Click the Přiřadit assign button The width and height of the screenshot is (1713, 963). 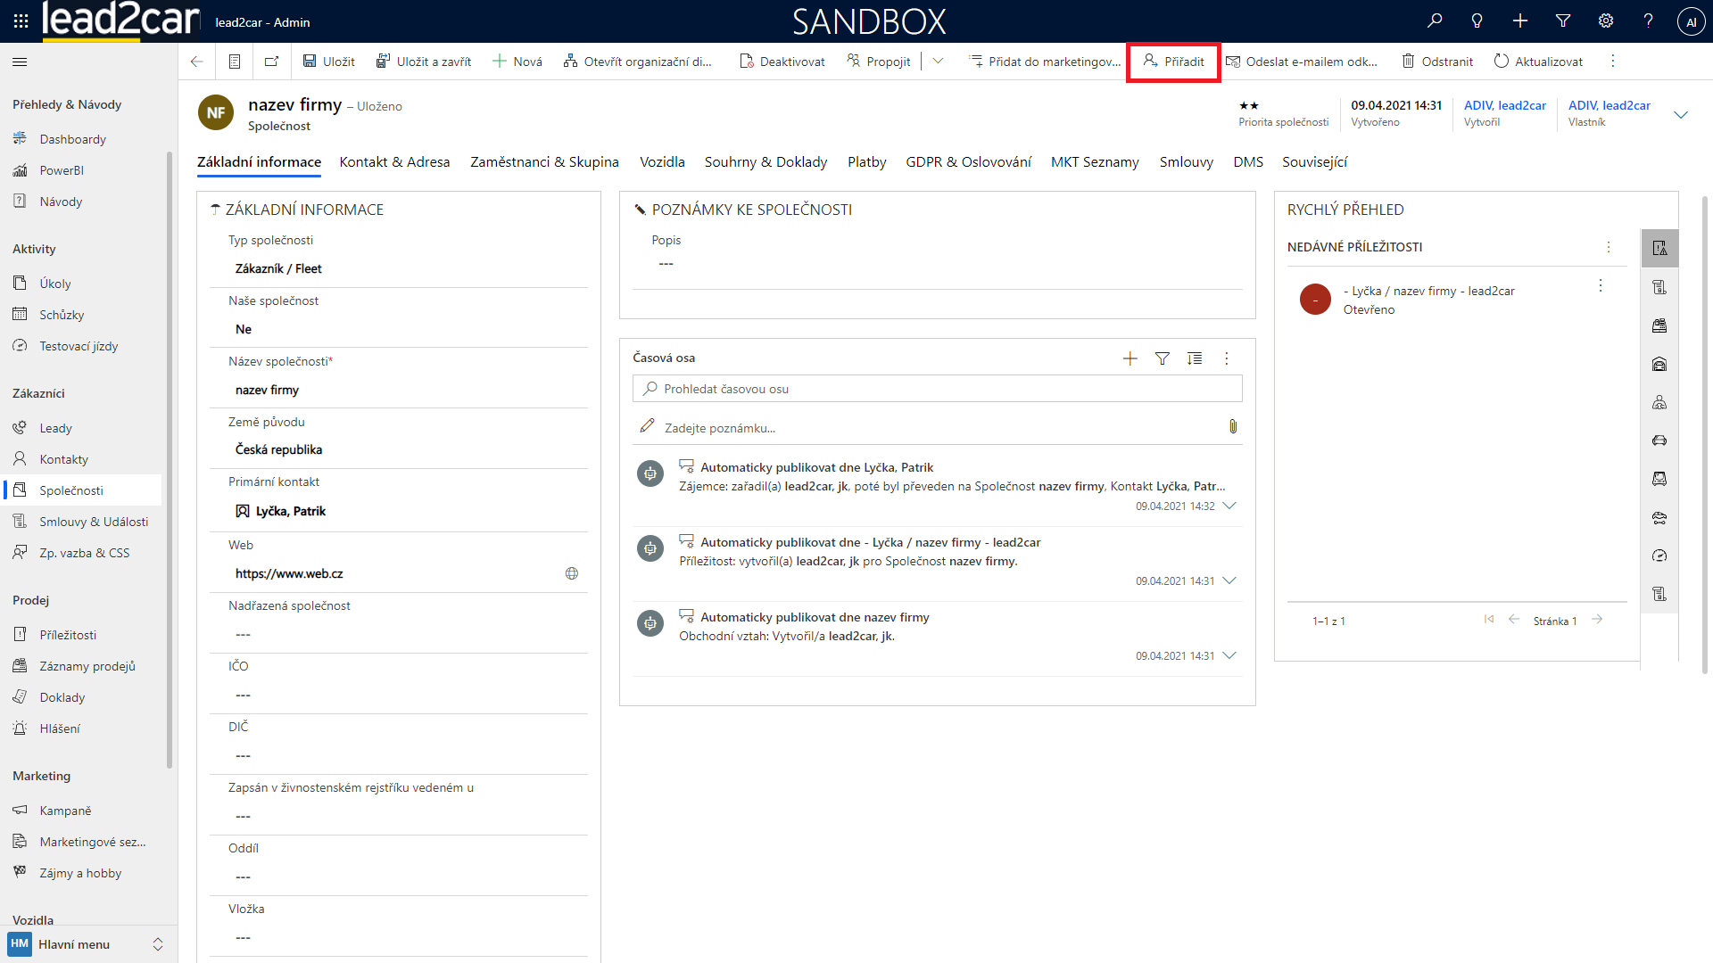point(1173,62)
